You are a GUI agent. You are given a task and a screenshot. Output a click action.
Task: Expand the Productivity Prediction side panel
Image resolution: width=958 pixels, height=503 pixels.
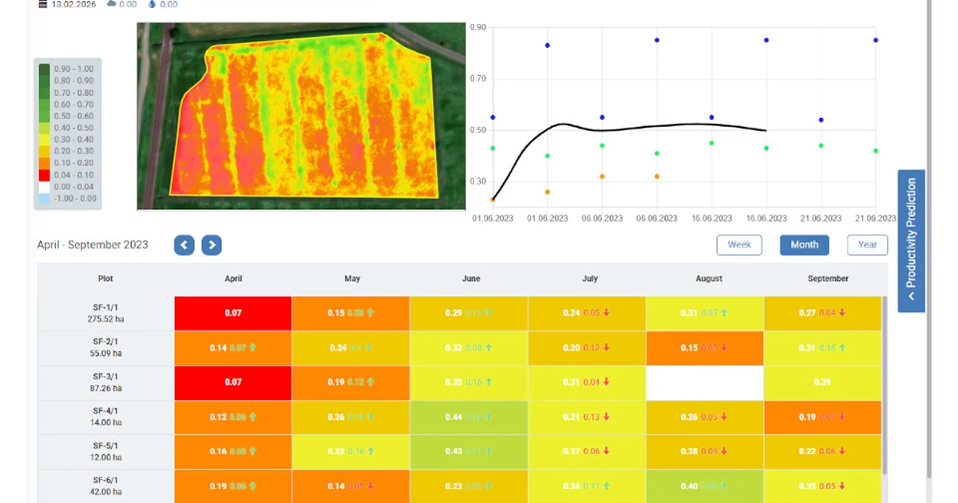912,241
